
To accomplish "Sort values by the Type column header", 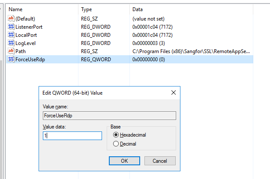I will pos(87,9).
